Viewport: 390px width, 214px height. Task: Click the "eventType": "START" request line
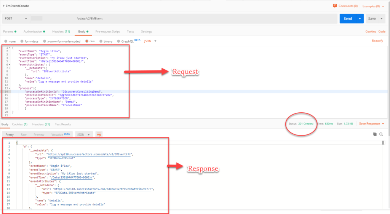(35, 54)
